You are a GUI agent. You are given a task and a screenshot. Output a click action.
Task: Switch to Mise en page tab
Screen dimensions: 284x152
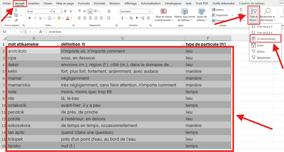click(x=65, y=3)
